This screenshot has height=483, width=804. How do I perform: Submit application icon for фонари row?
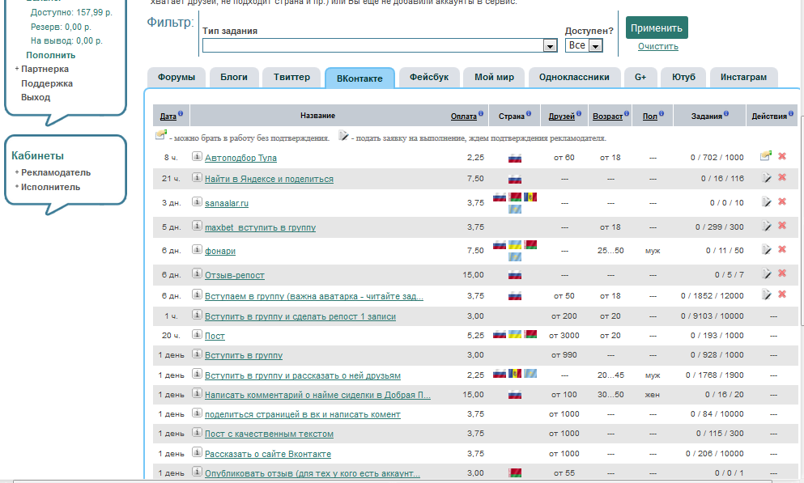tap(766, 249)
